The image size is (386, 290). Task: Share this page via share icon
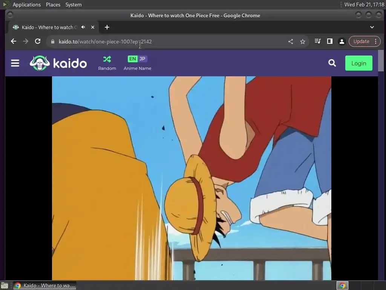click(x=291, y=42)
